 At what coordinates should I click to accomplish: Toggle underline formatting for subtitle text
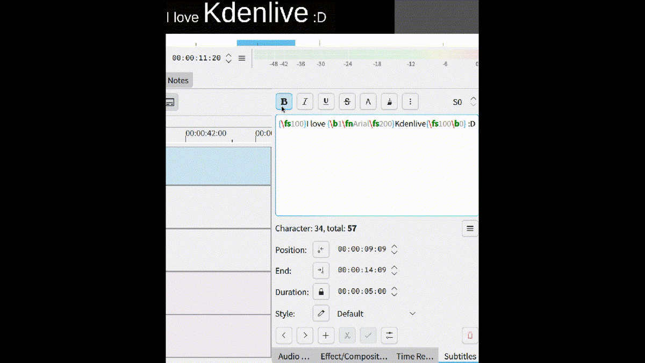(x=326, y=102)
